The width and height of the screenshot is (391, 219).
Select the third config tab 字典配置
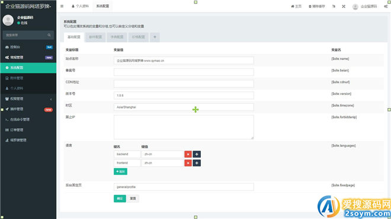point(117,37)
